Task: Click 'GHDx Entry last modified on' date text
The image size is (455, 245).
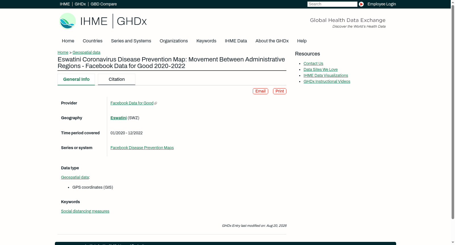Action: pyautogui.click(x=254, y=226)
